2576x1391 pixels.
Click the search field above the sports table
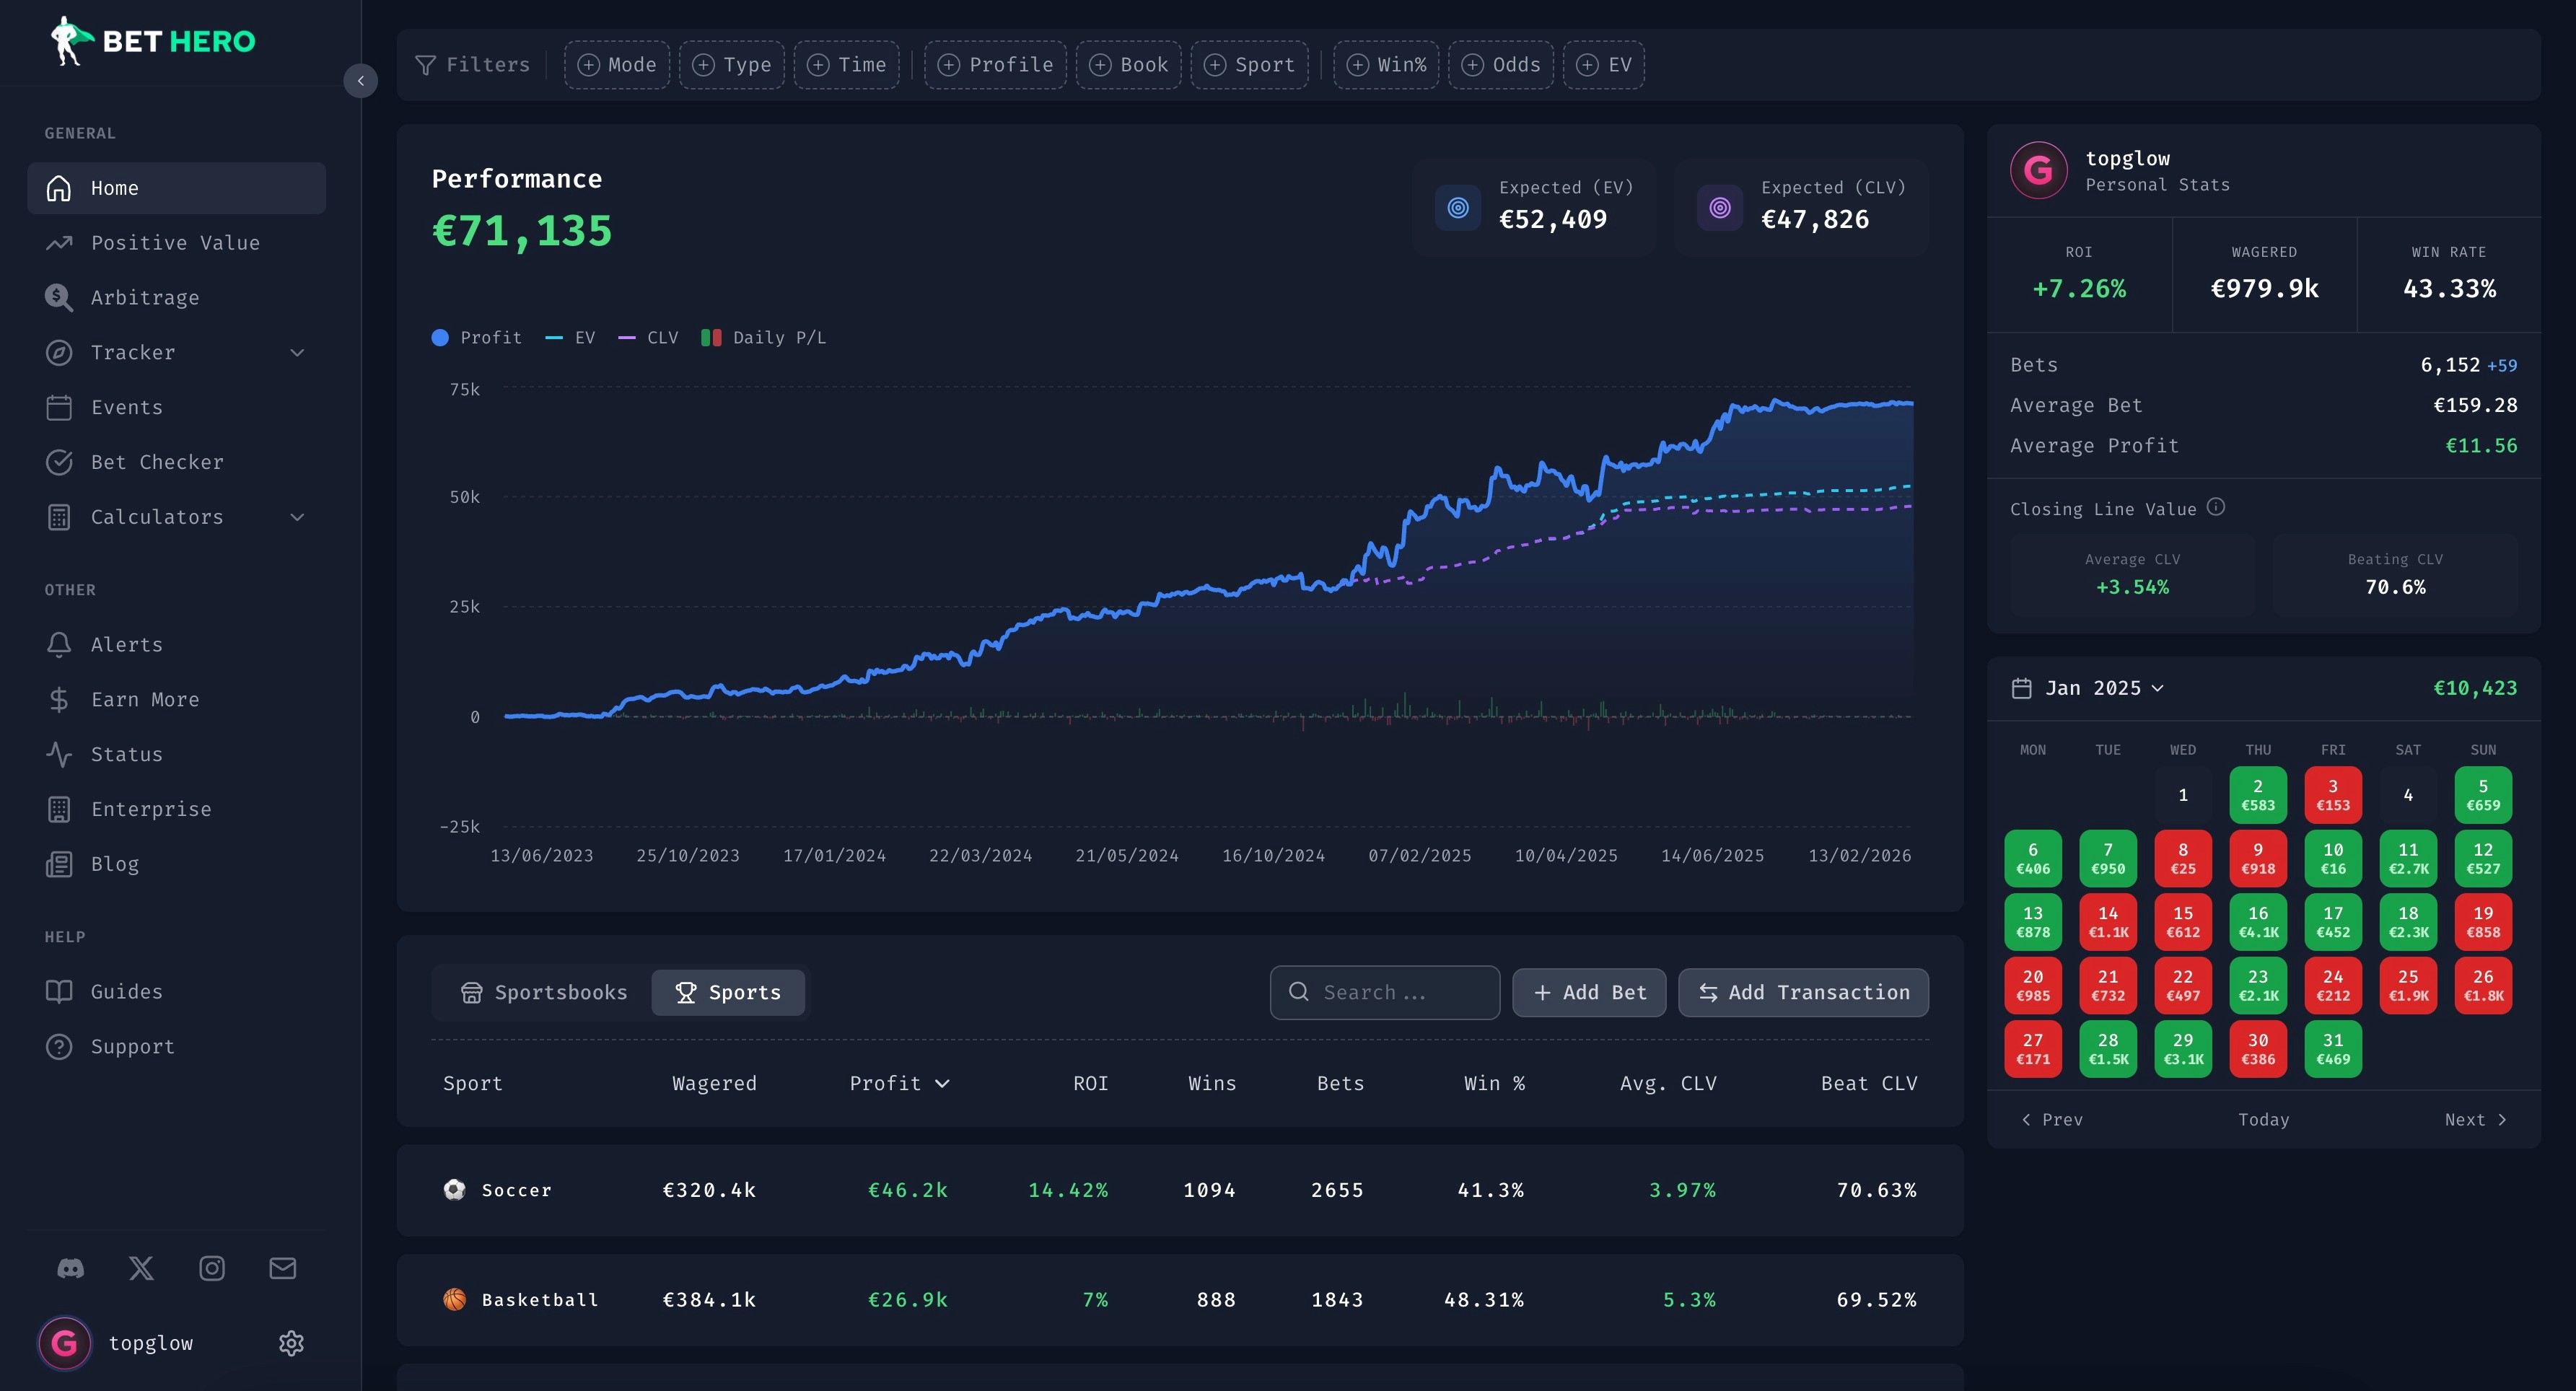[1384, 992]
